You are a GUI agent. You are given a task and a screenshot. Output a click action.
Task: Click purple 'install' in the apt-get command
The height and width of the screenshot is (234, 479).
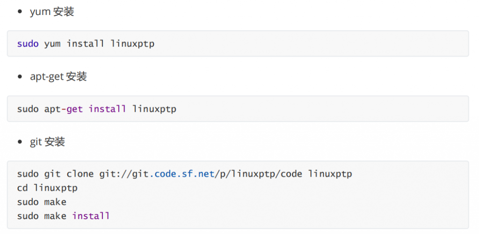[x=107, y=109]
